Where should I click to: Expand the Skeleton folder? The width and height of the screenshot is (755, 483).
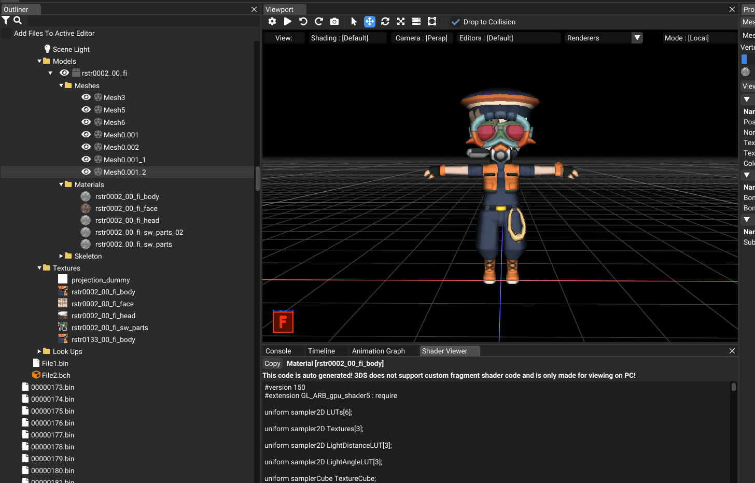point(61,256)
